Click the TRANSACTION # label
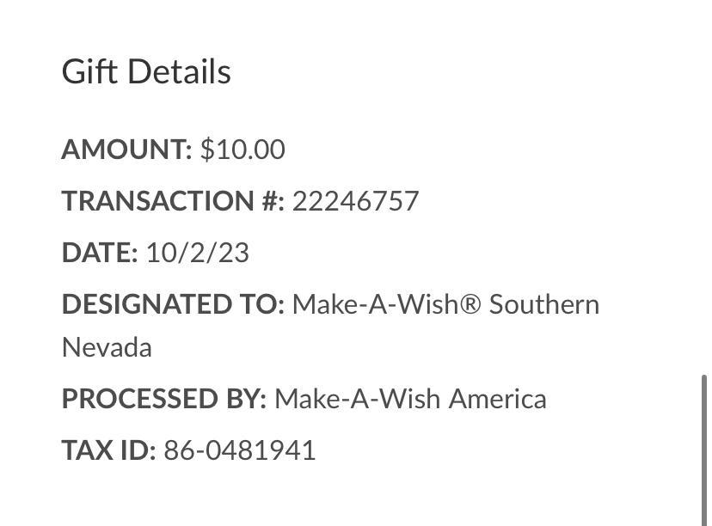712x526 pixels. point(172,201)
